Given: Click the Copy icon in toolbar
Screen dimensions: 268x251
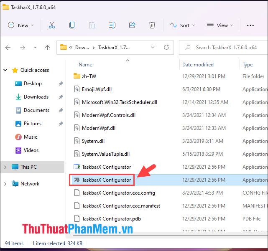Looking at the screenshot, I should click(x=72, y=25).
